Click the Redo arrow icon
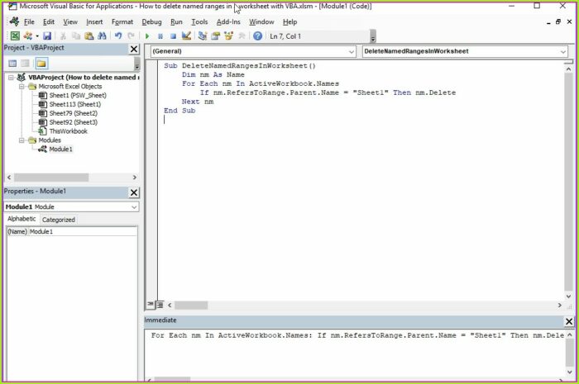This screenshot has height=384, width=579. click(131, 36)
